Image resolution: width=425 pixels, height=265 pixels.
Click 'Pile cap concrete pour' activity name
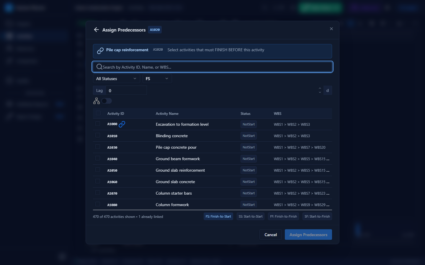(x=176, y=147)
